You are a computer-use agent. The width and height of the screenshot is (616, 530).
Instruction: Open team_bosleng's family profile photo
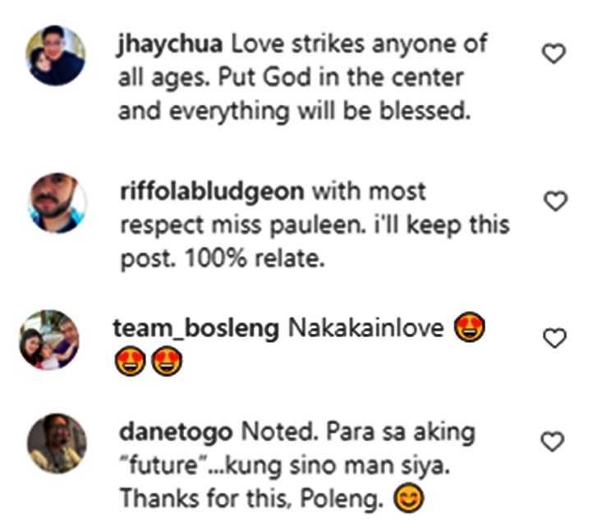(x=49, y=340)
